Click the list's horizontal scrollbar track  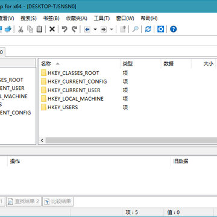(x=131, y=140)
